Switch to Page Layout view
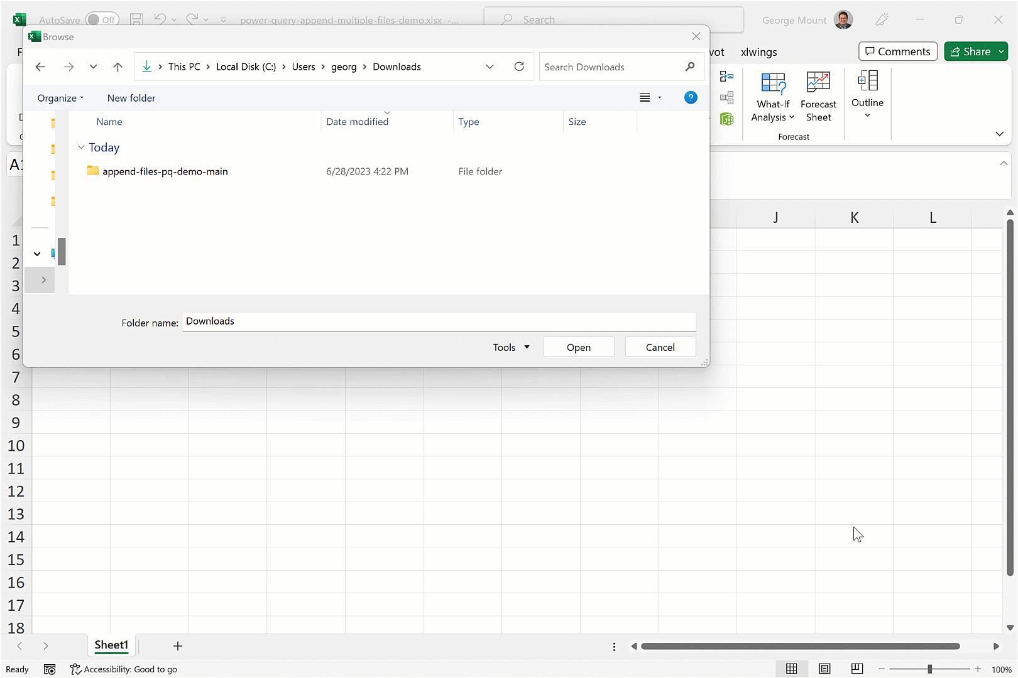 (x=824, y=669)
